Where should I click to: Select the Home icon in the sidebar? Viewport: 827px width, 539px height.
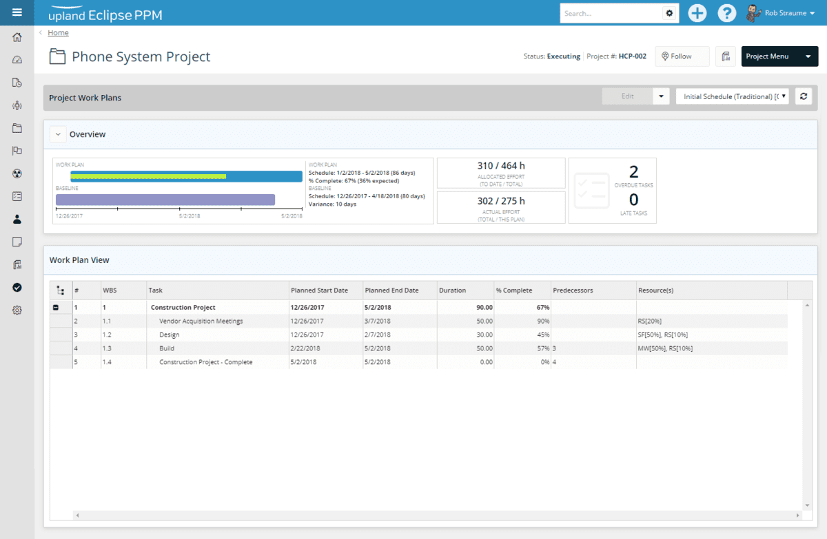(17, 39)
